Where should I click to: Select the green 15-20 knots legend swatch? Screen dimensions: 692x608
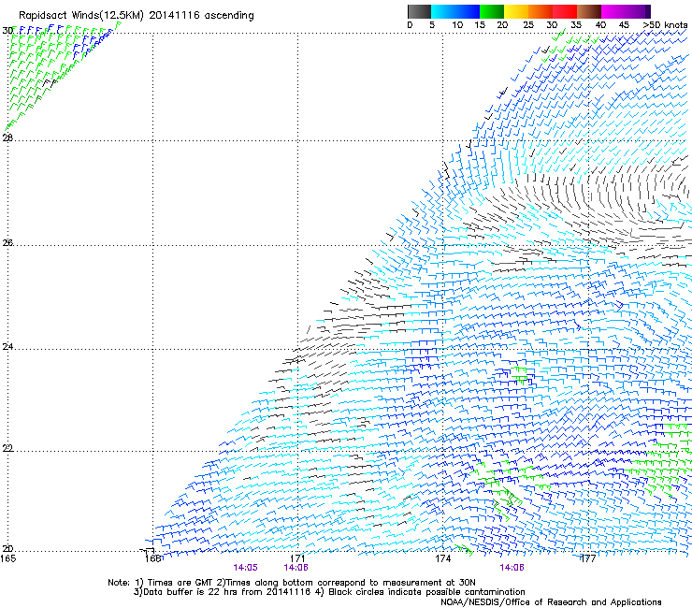(x=492, y=11)
